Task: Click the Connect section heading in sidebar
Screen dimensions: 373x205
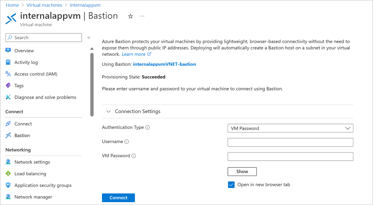Action: 14,112
